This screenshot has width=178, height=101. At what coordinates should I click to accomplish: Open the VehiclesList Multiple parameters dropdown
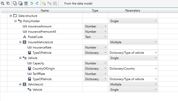coord(133,84)
